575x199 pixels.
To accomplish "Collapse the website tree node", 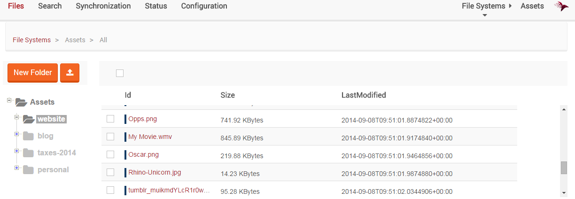I will [17, 117].
